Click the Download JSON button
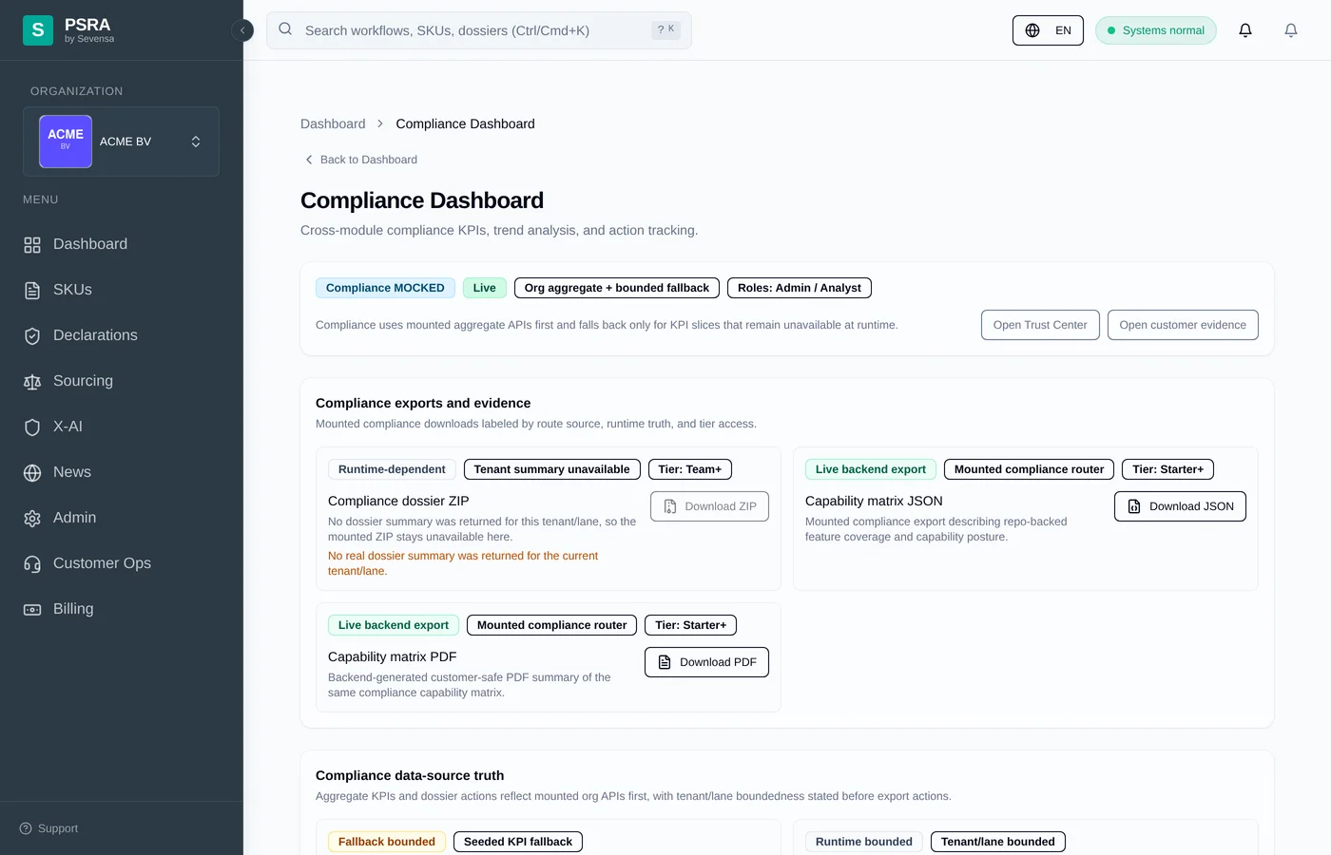Image resolution: width=1331 pixels, height=855 pixels. pyautogui.click(x=1180, y=506)
